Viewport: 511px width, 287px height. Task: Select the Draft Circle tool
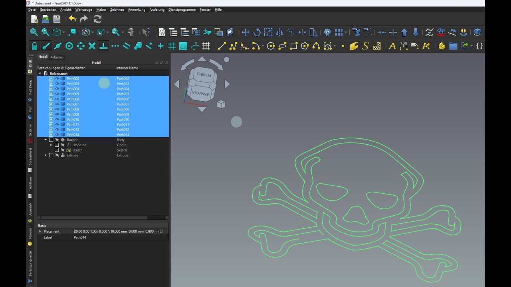click(x=271, y=46)
